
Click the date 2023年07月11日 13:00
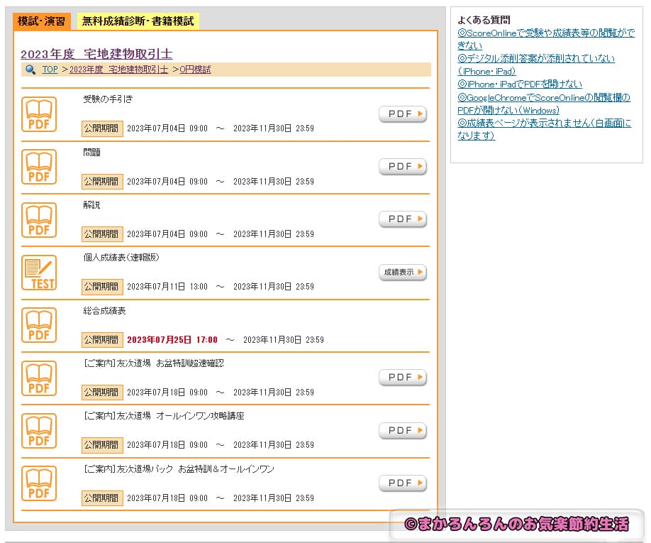tap(167, 287)
